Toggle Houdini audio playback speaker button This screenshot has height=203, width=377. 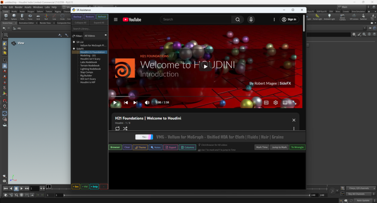(11, 195)
